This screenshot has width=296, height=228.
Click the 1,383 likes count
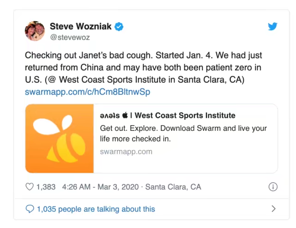tap(46, 187)
